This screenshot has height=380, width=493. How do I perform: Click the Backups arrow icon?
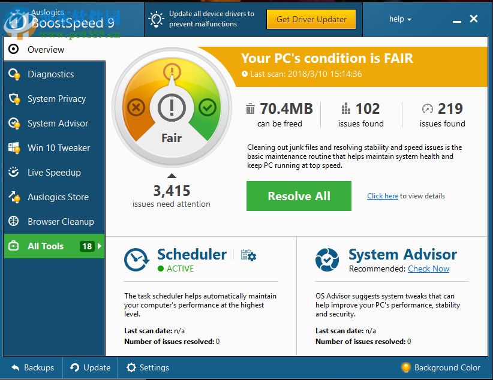click(x=16, y=367)
